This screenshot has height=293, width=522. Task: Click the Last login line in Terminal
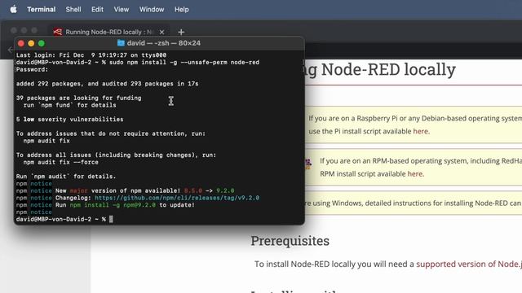tap(91, 55)
